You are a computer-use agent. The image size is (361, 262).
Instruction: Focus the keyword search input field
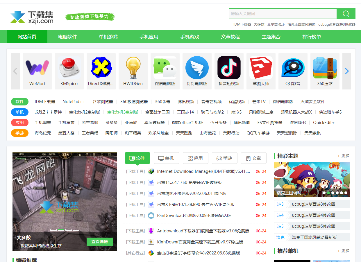tap(283, 14)
